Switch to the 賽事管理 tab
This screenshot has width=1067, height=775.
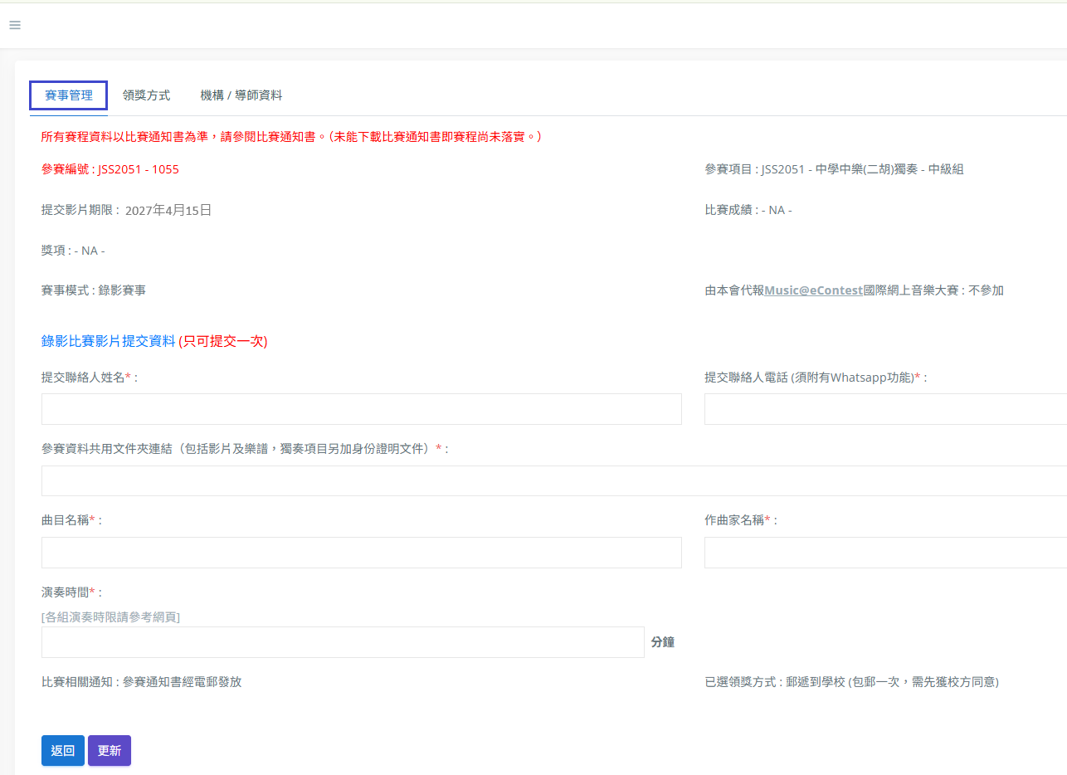(69, 95)
